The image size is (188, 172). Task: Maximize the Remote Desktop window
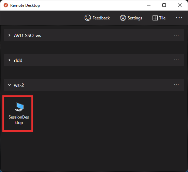[x=164, y=5]
